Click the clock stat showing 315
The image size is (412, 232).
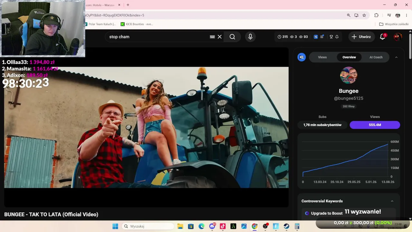click(x=283, y=37)
